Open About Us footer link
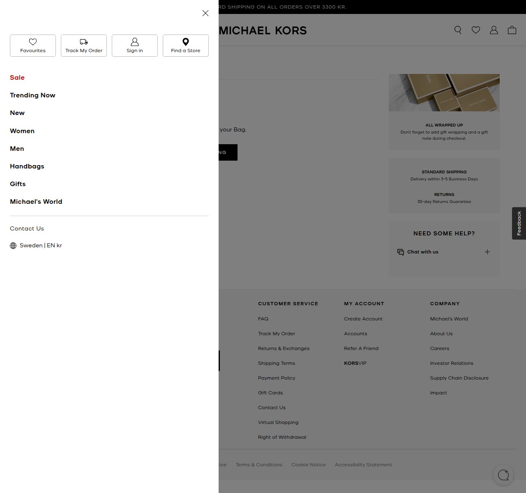 (441, 334)
